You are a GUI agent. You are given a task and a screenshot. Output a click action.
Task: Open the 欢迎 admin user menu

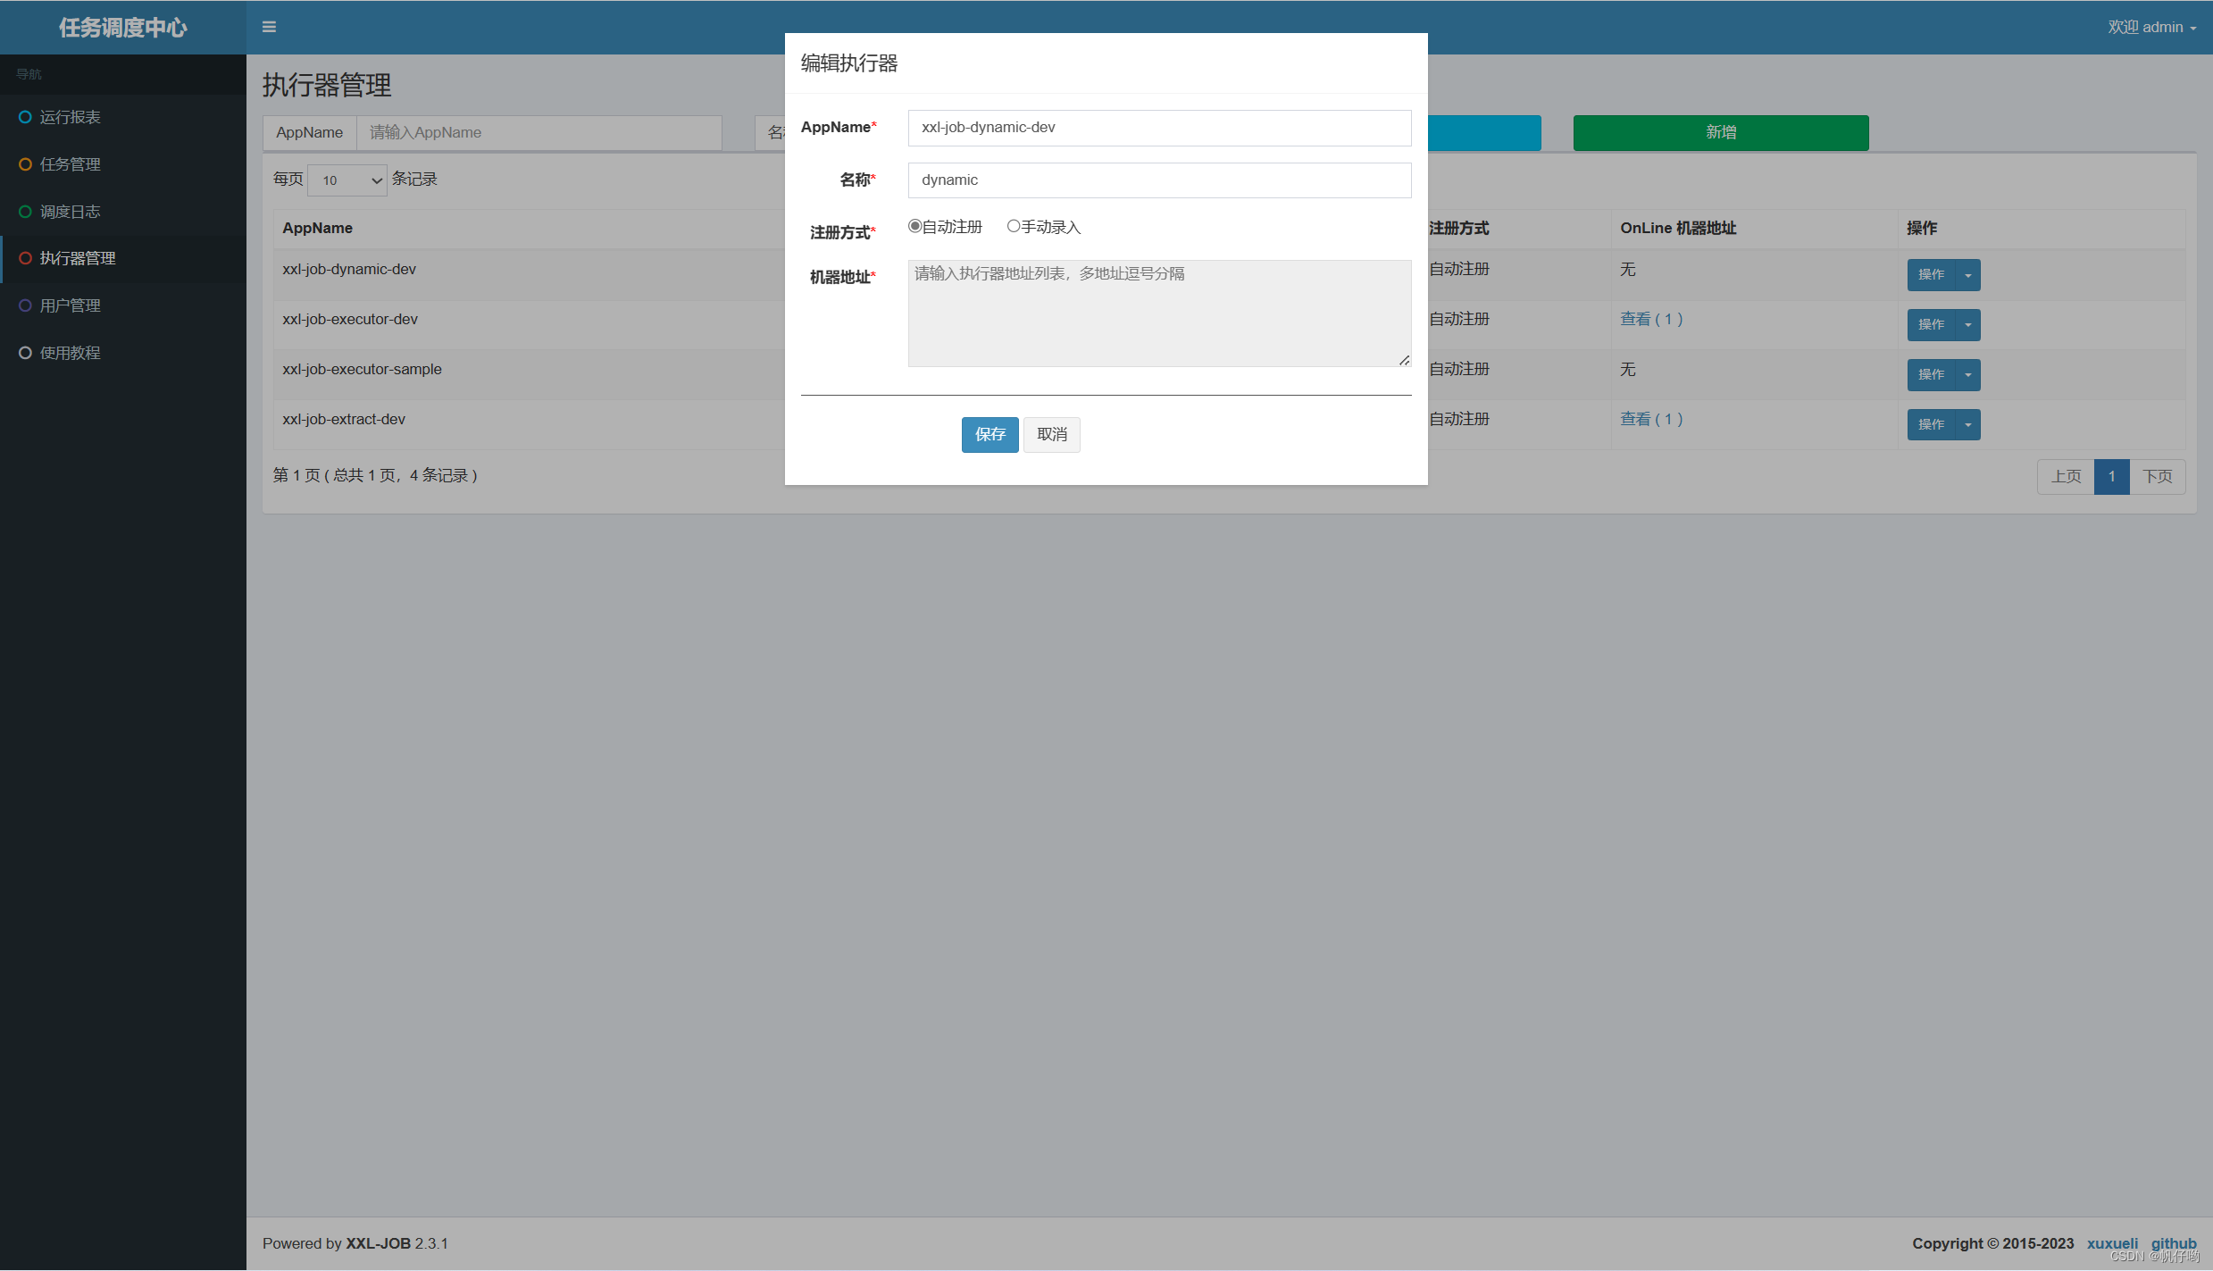click(x=2151, y=27)
